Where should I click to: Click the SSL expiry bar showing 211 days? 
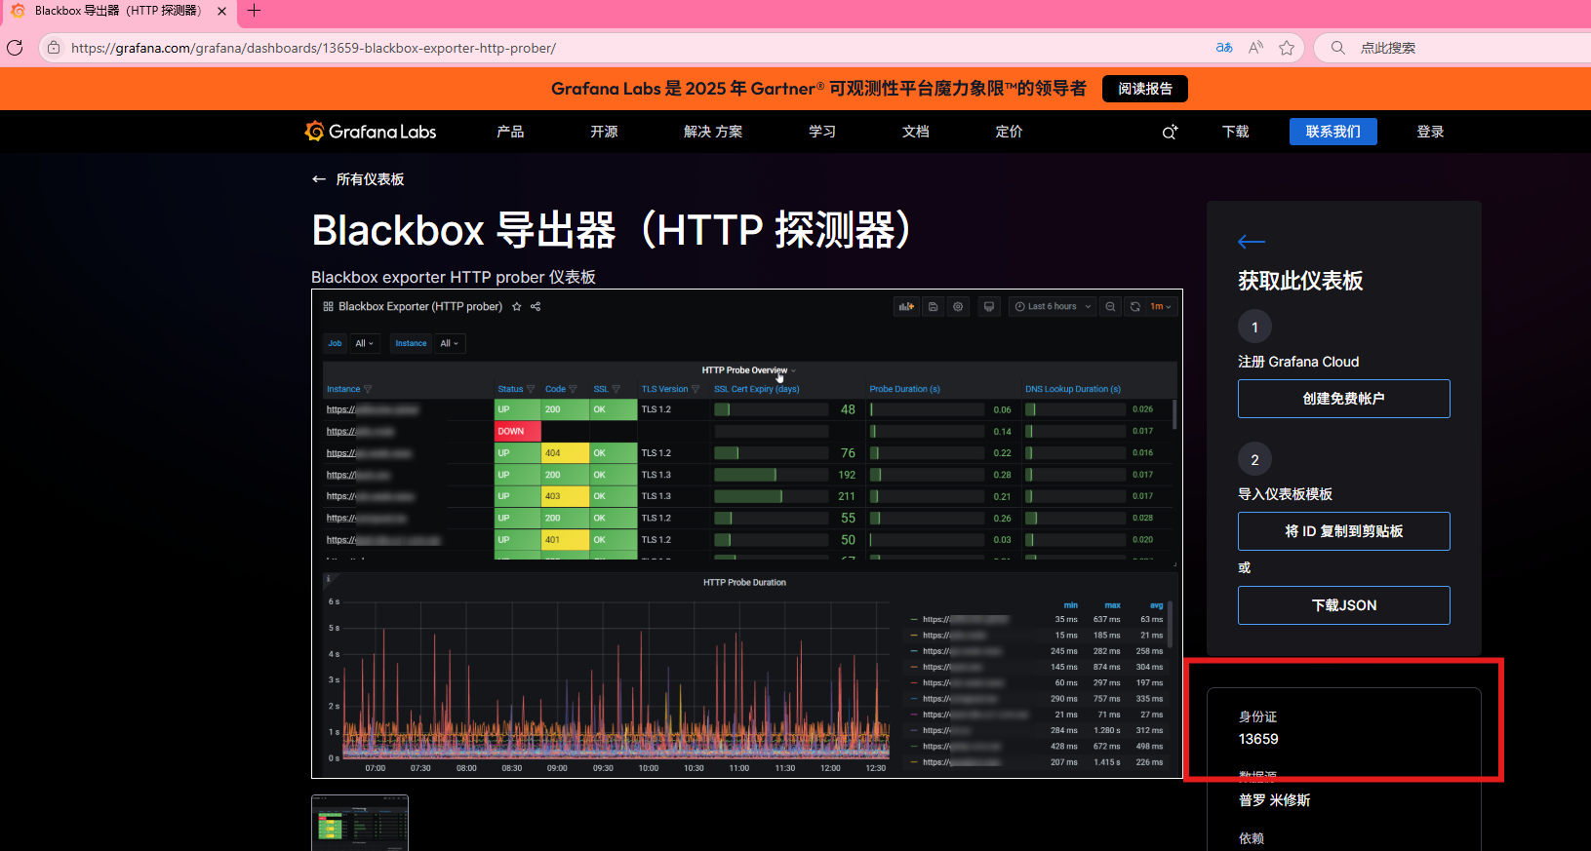point(772,496)
